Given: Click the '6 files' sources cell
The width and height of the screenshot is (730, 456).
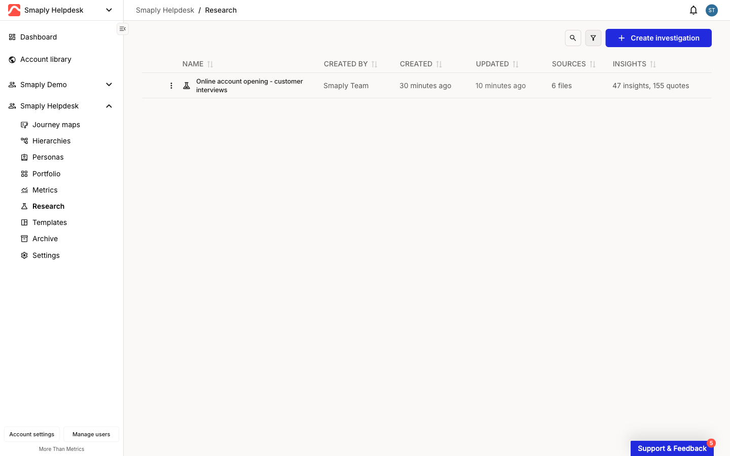Looking at the screenshot, I should coord(562,86).
